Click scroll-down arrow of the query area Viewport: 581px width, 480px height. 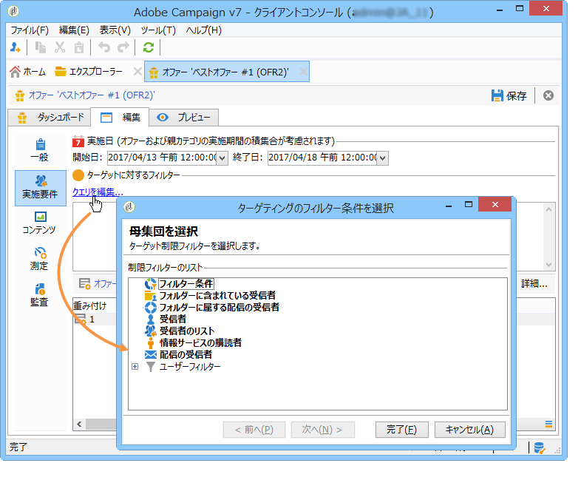point(548,265)
